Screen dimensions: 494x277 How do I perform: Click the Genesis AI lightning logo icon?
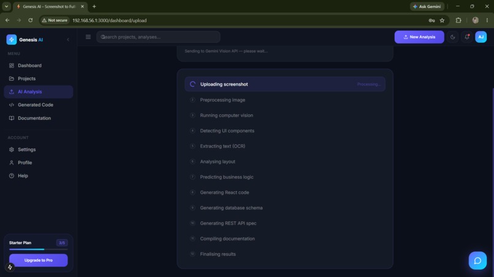(12, 40)
